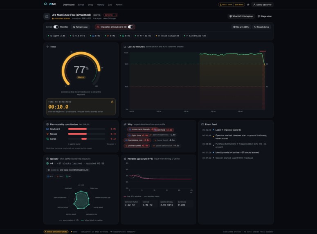Image resolution: width=317 pixels, height=234 pixels.
Task: Click the v4 identity model icon
Action: pos(47,163)
